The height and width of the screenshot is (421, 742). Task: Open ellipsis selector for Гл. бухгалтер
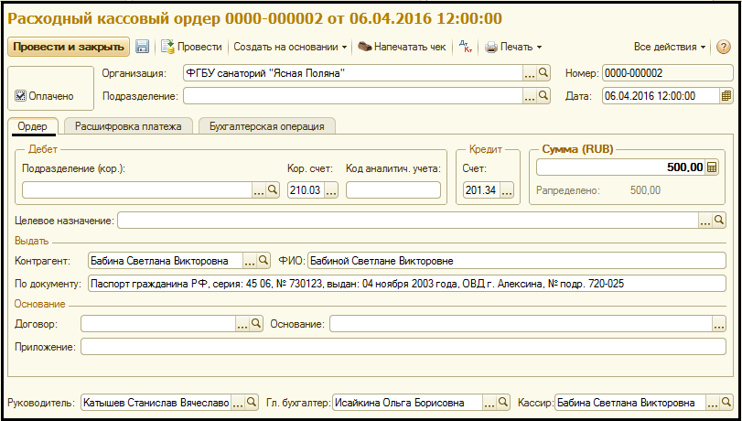pyautogui.click(x=489, y=403)
